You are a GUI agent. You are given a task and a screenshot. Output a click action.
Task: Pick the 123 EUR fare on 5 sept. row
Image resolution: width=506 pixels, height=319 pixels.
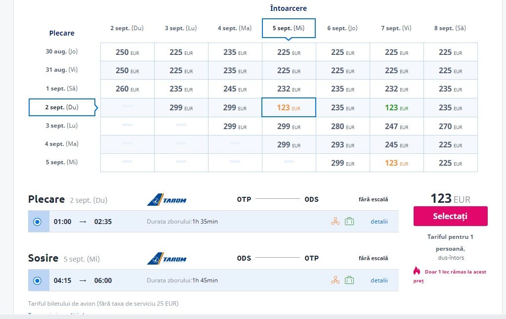[x=396, y=163]
